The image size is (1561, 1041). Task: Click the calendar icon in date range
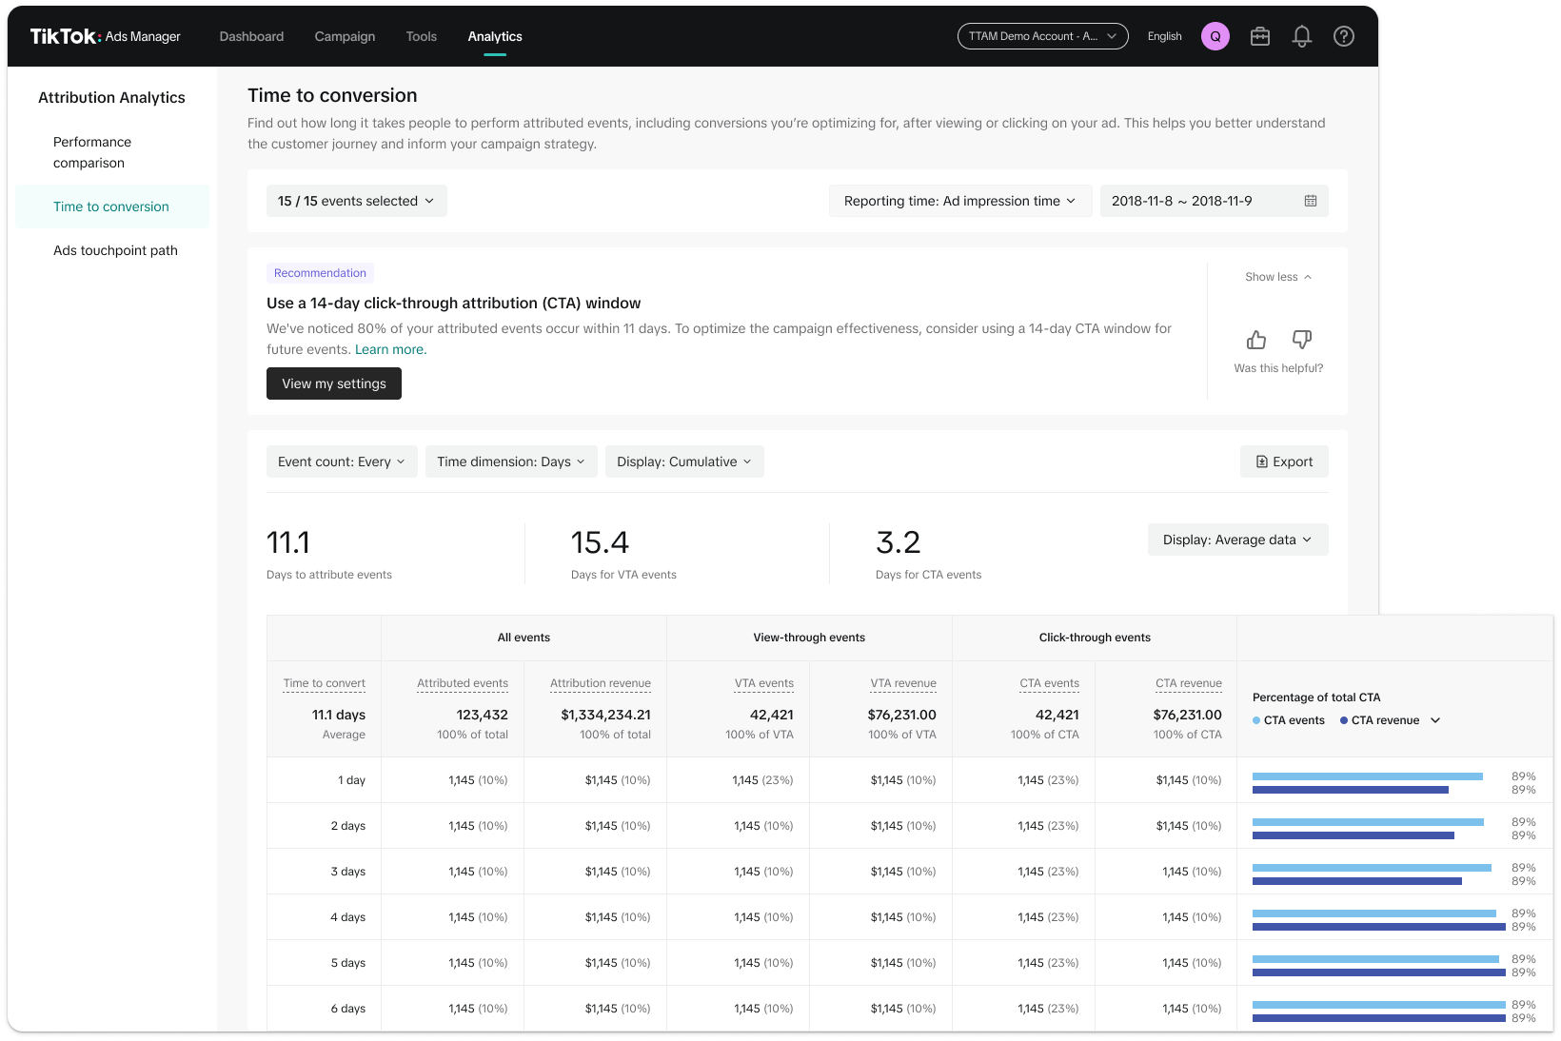[1310, 201]
